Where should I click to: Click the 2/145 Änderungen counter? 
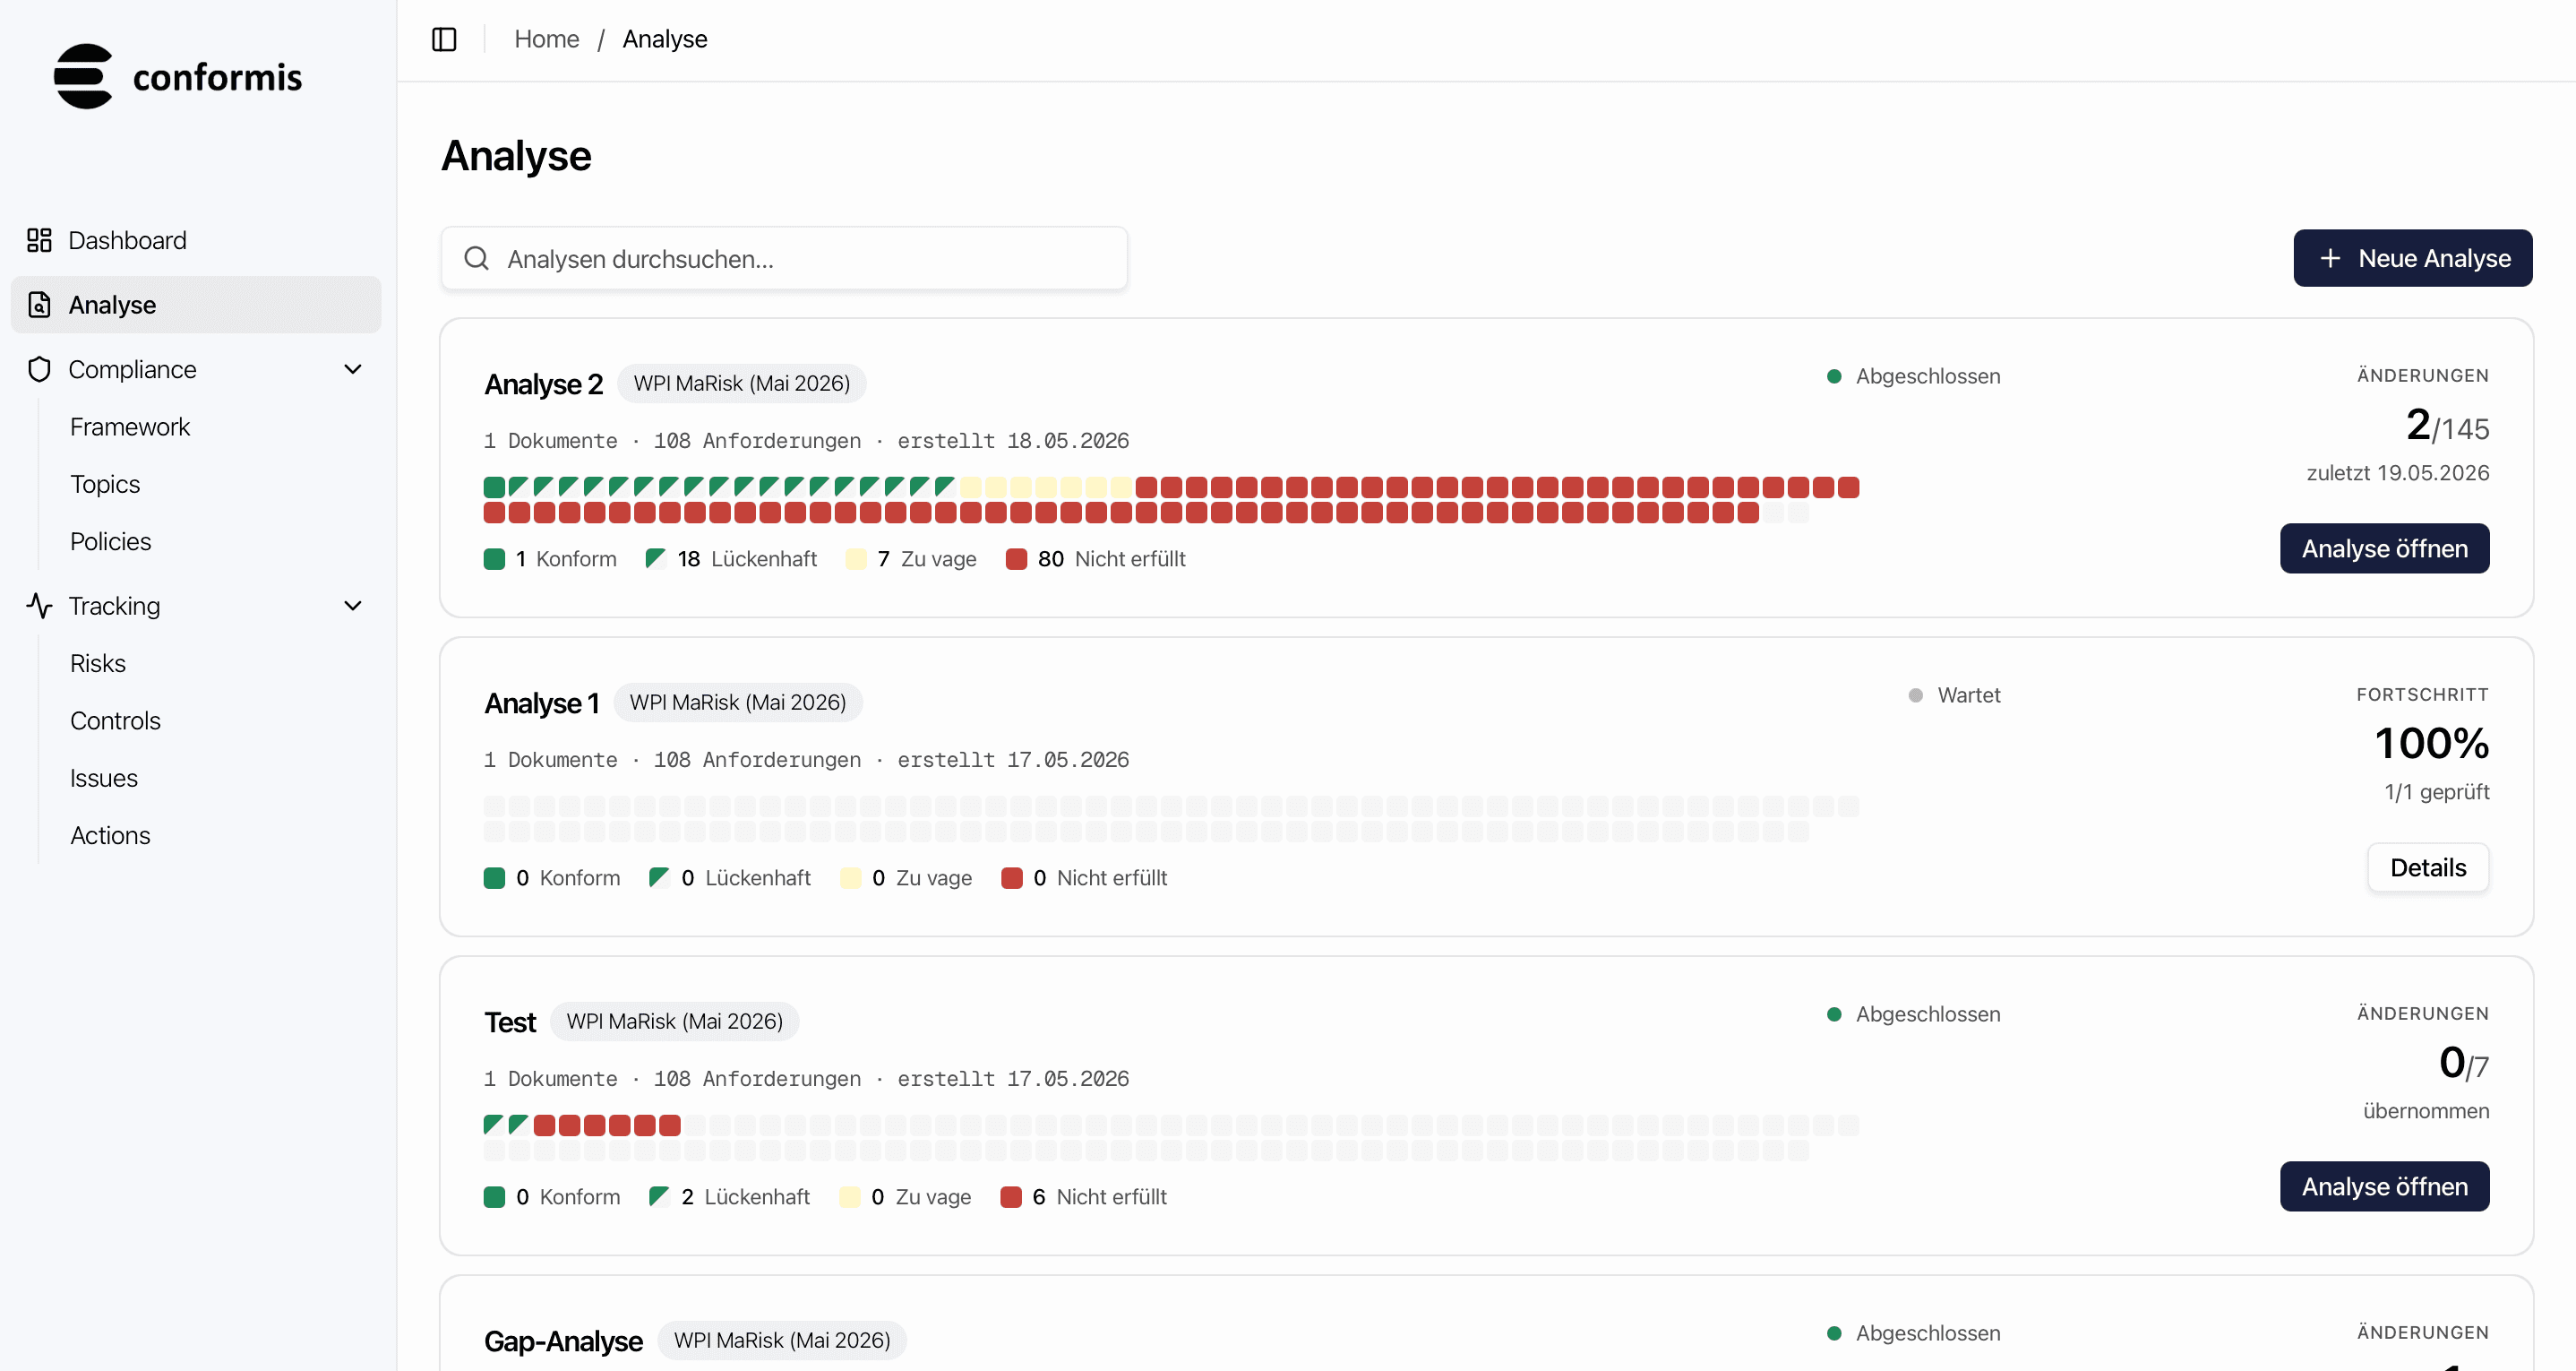pos(2447,426)
